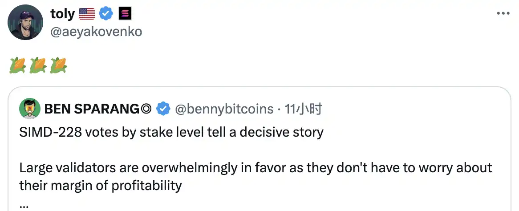Click BEN SPARANG's blue verified badge
Image resolution: width=519 pixels, height=211 pixels.
point(164,109)
